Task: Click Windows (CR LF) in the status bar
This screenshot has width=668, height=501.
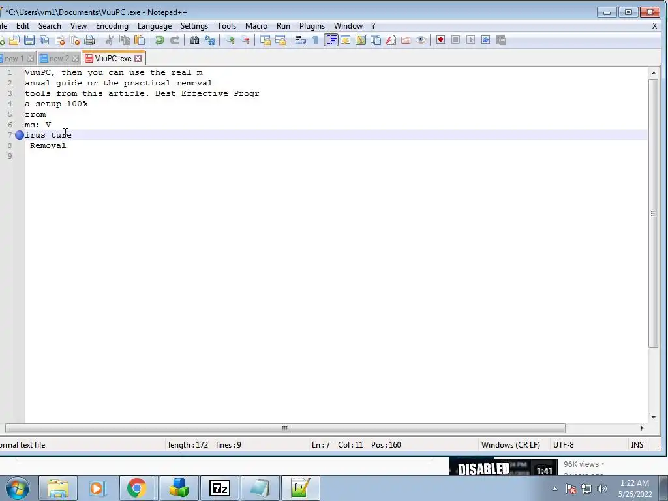Action: pos(510,445)
